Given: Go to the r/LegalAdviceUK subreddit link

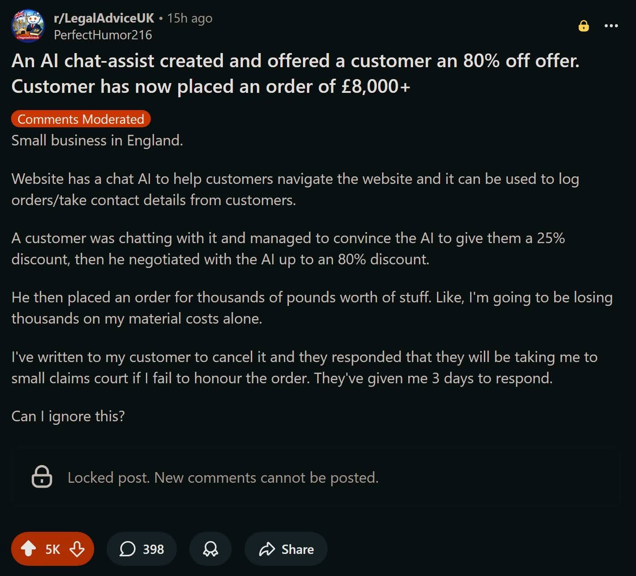Looking at the screenshot, I should click(104, 18).
